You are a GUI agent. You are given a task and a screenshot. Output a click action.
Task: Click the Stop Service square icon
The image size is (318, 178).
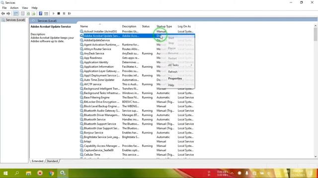(x=59, y=13)
